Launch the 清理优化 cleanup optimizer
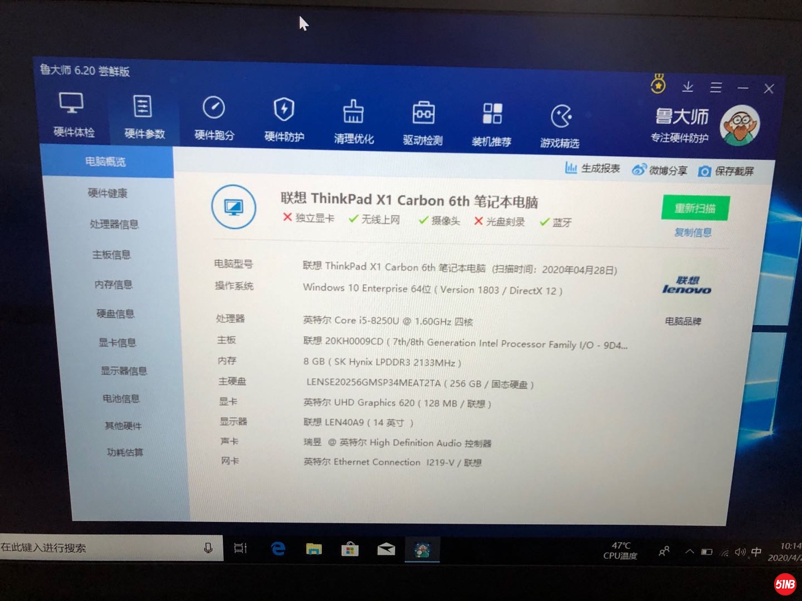The width and height of the screenshot is (802, 601). pyautogui.click(x=354, y=118)
